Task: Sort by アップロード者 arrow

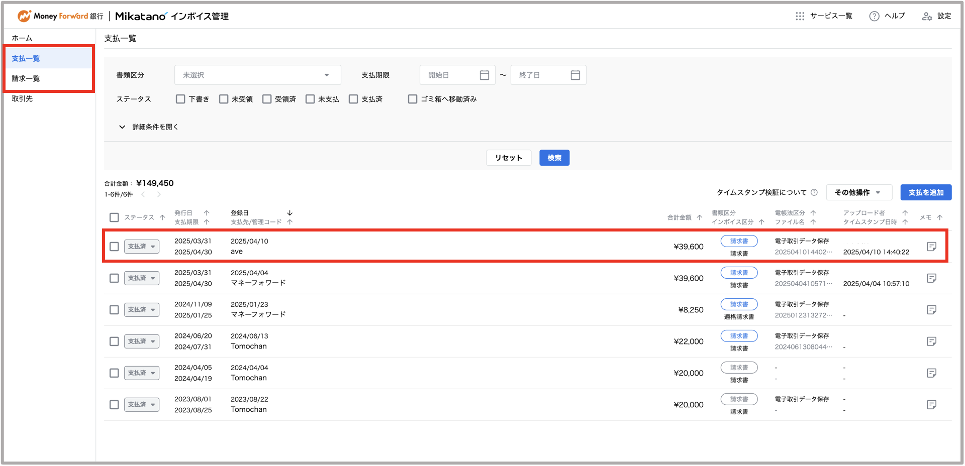Action: (x=905, y=213)
